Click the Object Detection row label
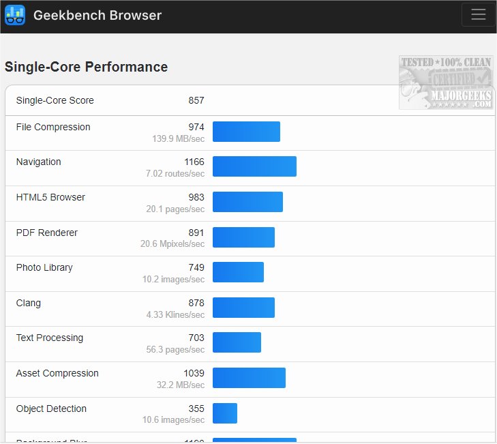 (51, 409)
